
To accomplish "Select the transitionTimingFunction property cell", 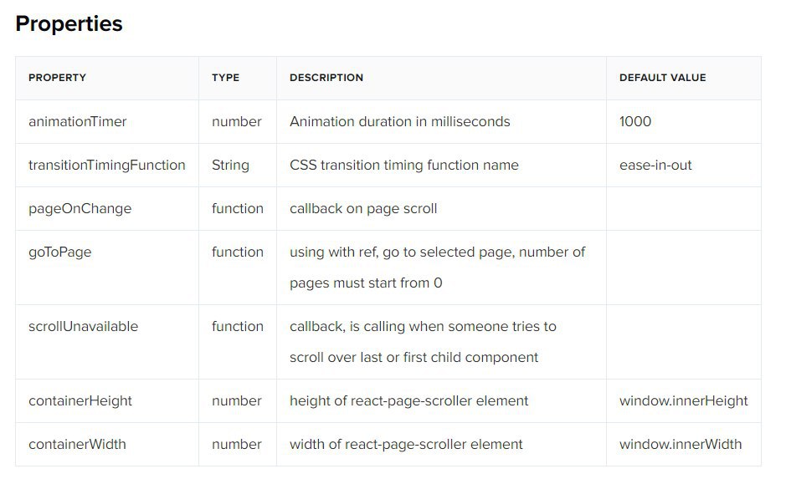I will (x=107, y=165).
